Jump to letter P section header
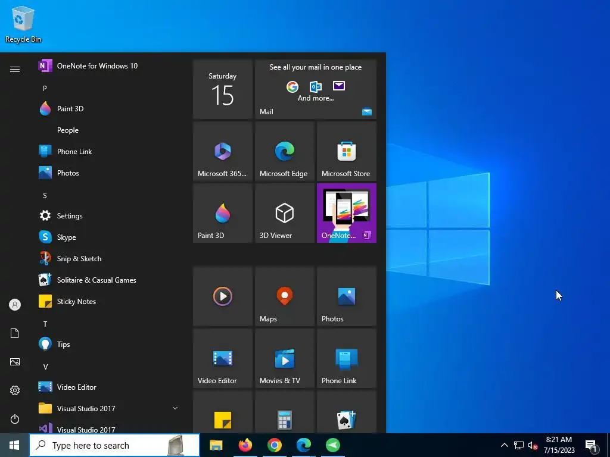The height and width of the screenshot is (457, 610). click(x=45, y=89)
